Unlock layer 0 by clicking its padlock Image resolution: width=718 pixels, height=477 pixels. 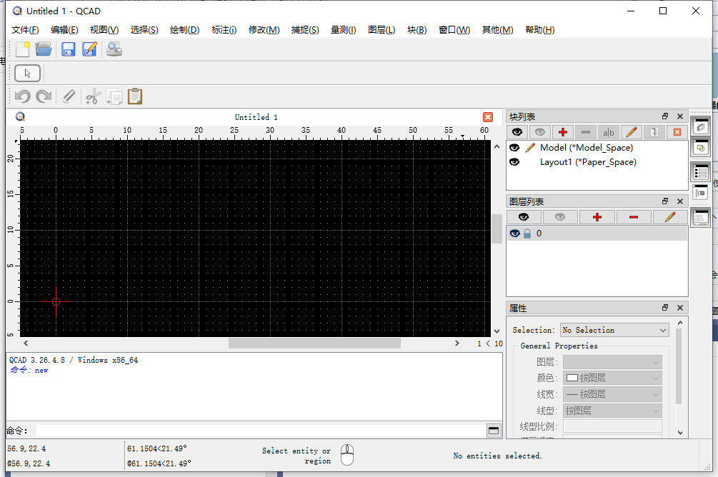(527, 233)
